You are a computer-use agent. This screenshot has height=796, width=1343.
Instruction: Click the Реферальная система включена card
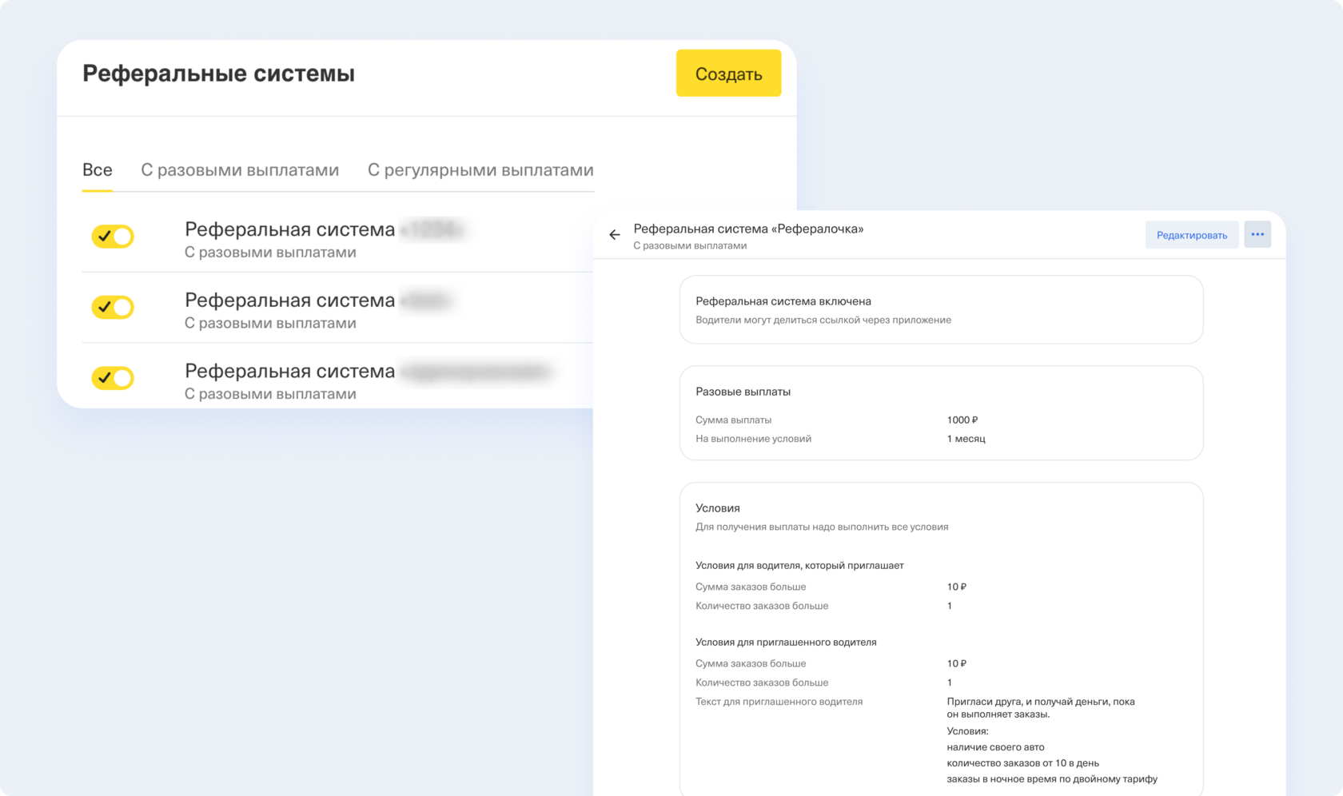click(x=940, y=310)
